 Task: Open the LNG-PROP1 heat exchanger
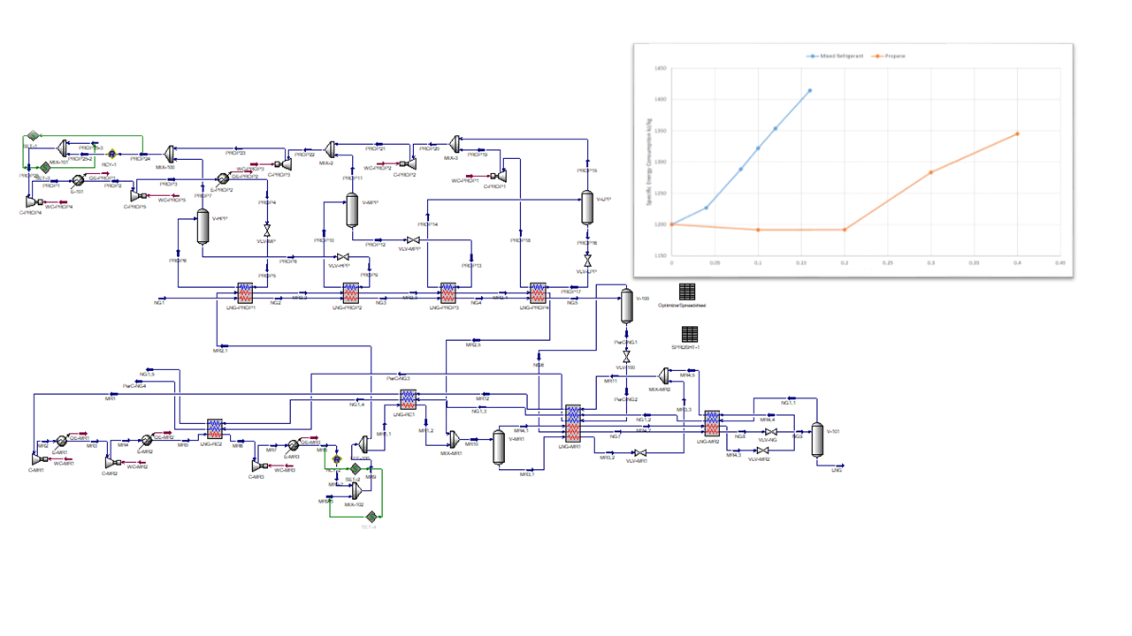click(x=245, y=293)
